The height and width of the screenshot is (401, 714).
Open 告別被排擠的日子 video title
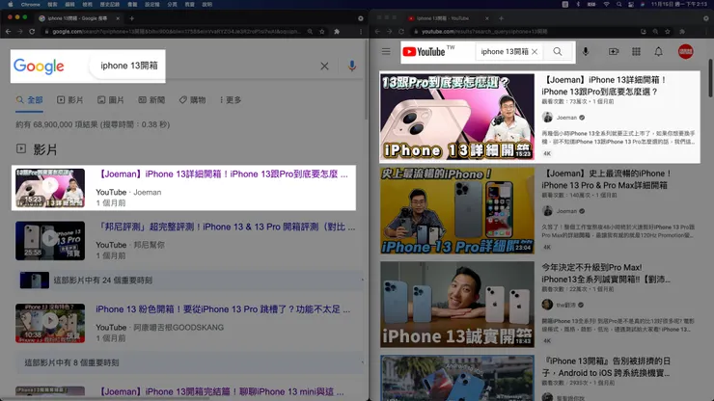[x=606, y=367]
